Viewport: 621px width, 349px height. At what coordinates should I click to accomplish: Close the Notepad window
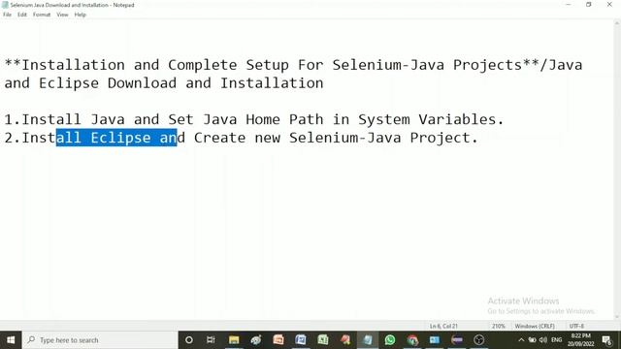(609, 5)
